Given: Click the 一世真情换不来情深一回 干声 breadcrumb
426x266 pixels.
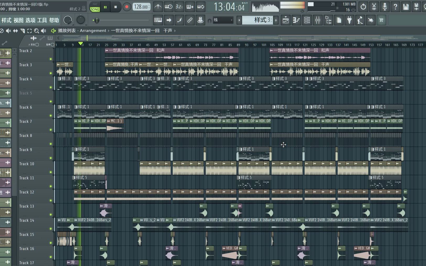Looking at the screenshot, I should (142, 31).
